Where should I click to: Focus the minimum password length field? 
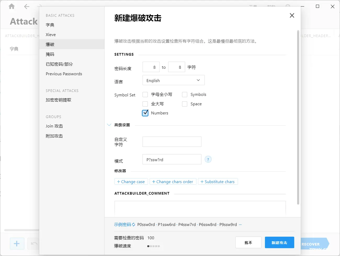click(151, 67)
